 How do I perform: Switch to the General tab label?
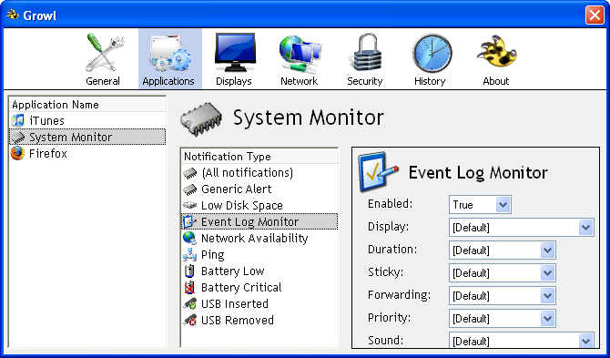click(103, 81)
